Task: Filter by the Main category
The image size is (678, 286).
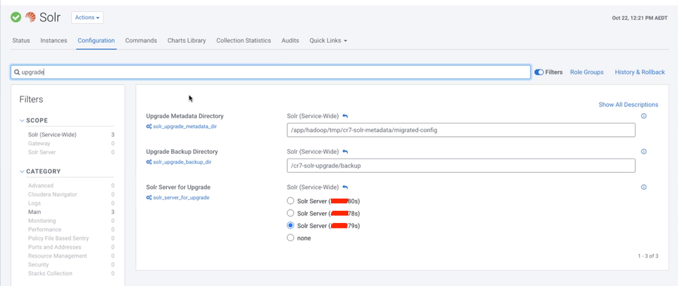Action: 35,212
